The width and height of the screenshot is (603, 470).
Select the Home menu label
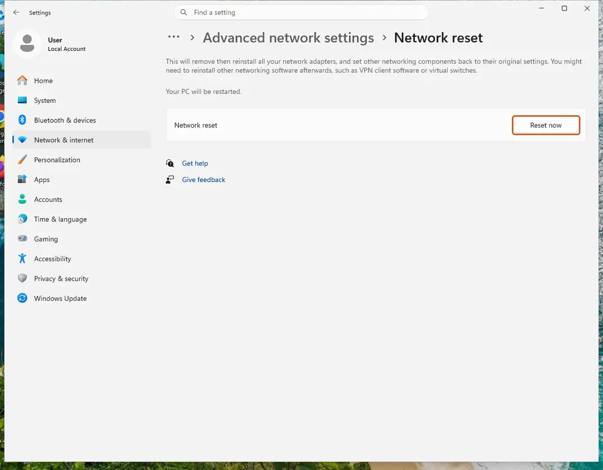(43, 80)
